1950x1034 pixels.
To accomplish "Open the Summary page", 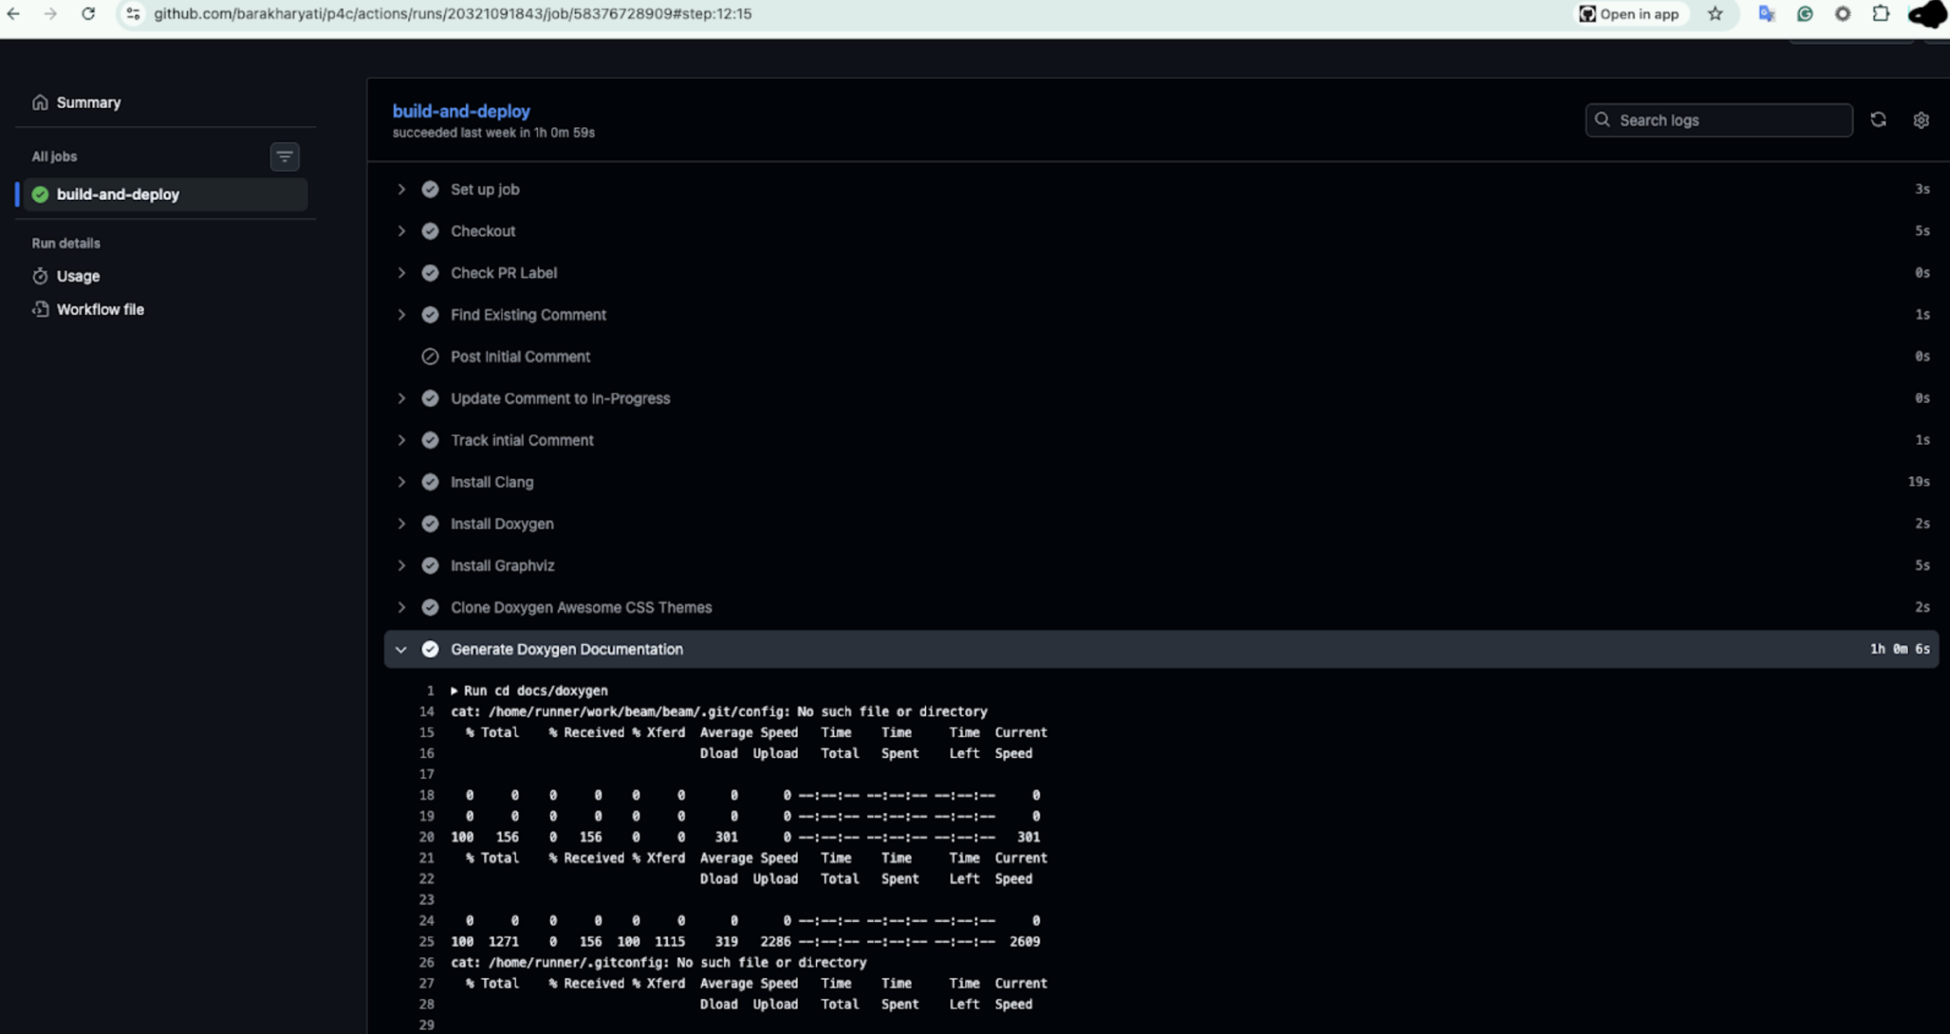I will coord(88,102).
